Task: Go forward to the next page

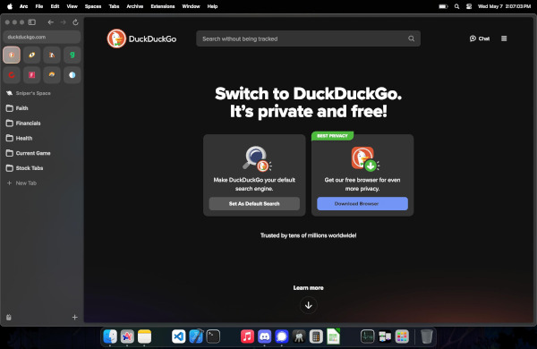Action: (x=63, y=22)
